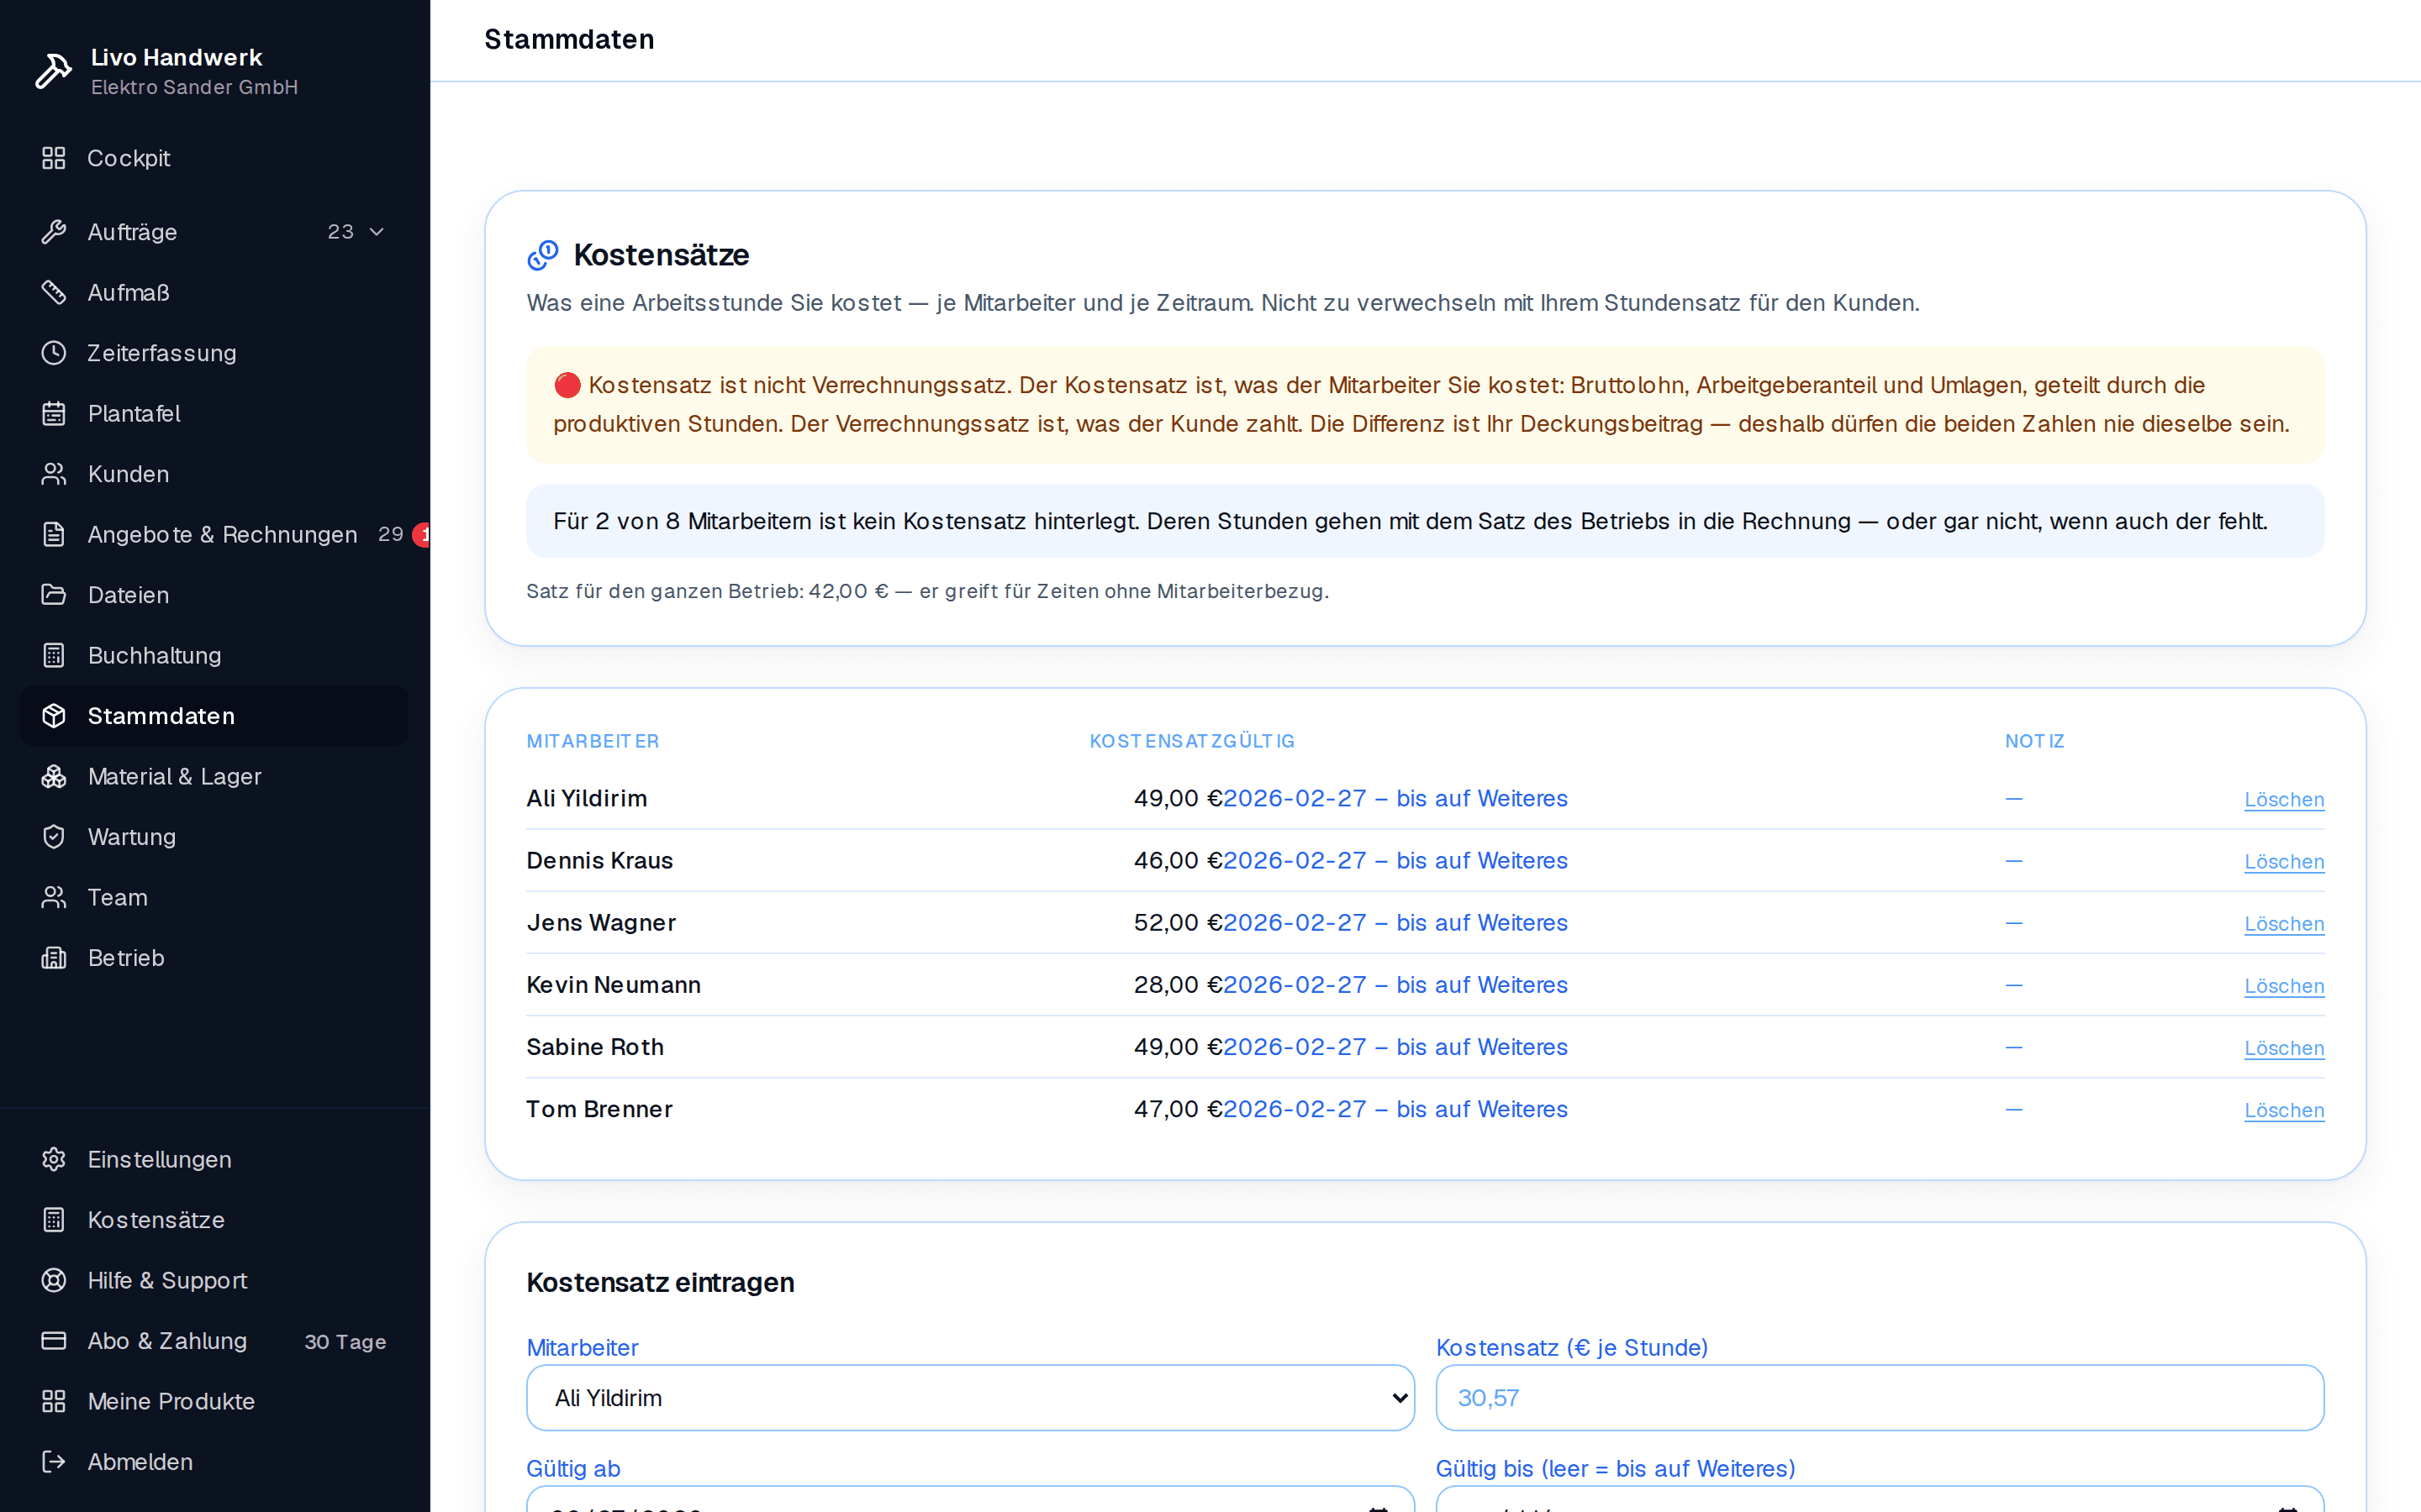The height and width of the screenshot is (1512, 2421).
Task: Click the Dateien folder icon
Action: click(x=54, y=595)
